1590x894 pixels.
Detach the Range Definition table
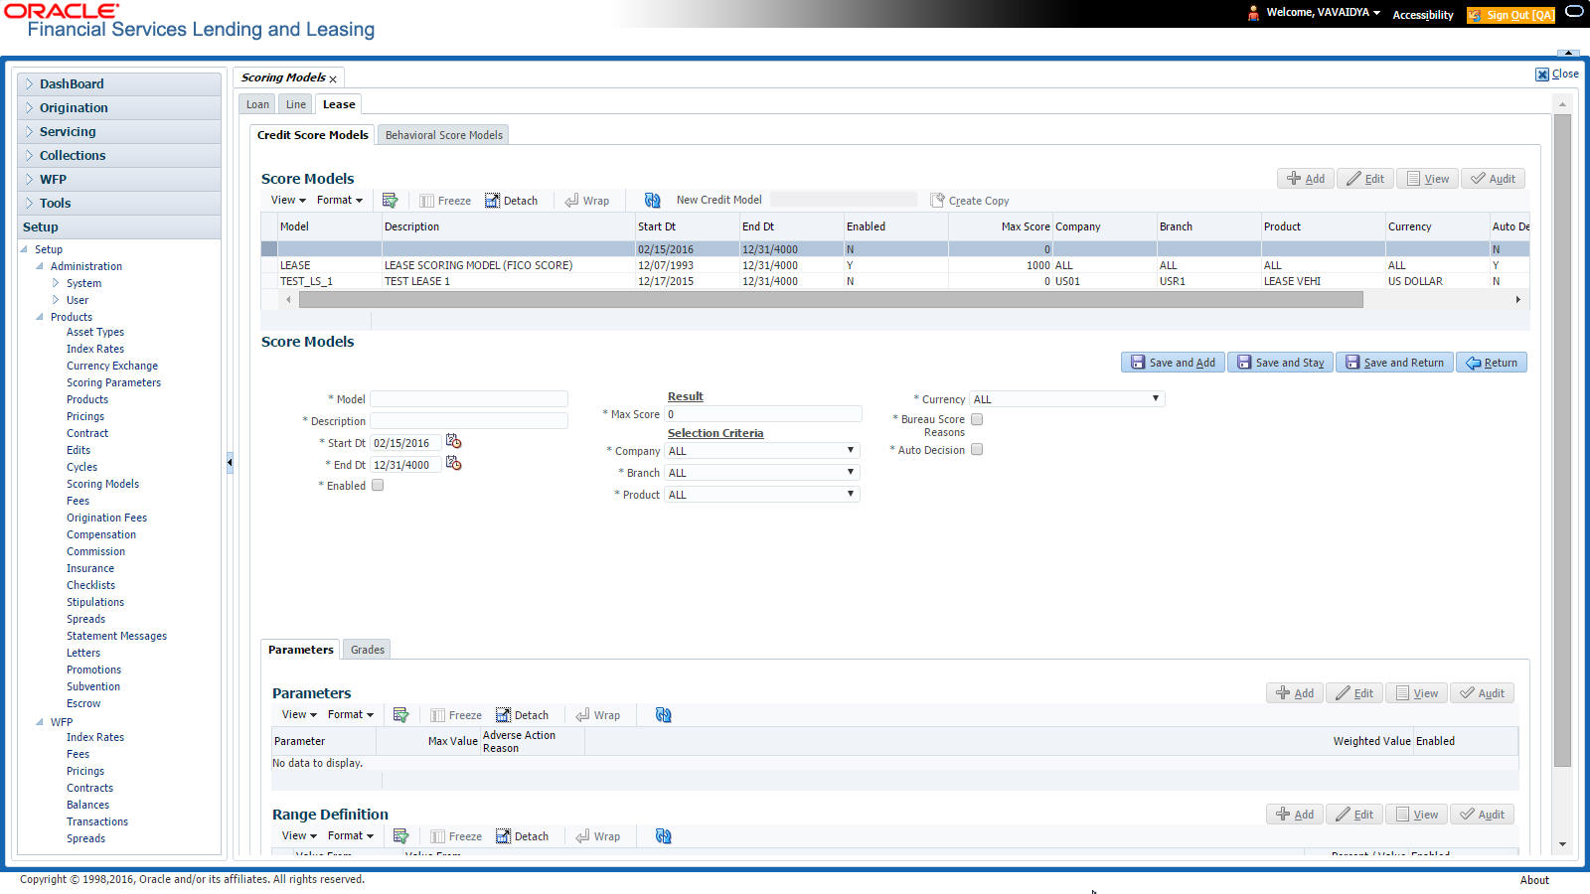[x=523, y=836]
